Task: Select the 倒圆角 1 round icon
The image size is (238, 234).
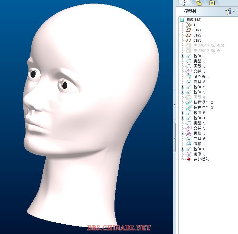Action: [x=189, y=77]
